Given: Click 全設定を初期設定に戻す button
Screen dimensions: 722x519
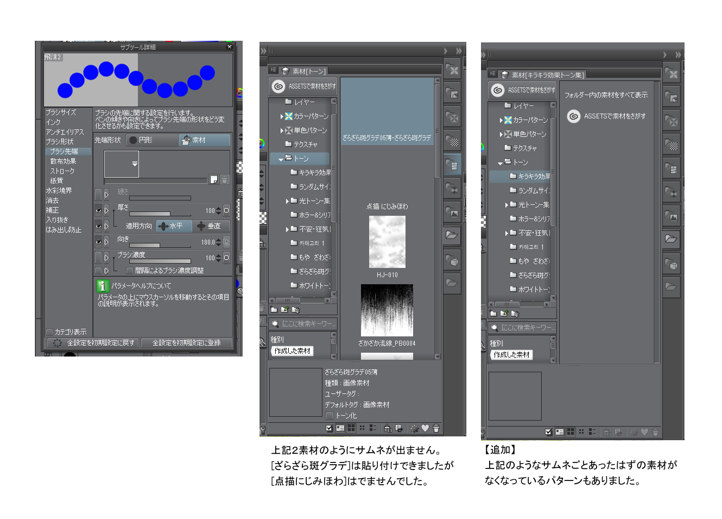Looking at the screenshot, I should point(93,343).
